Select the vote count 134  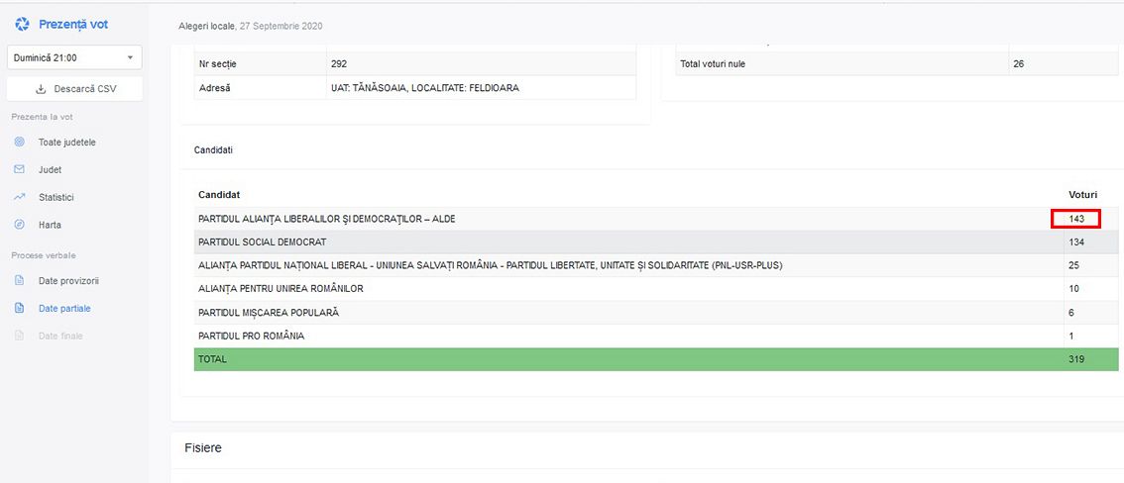pyautogui.click(x=1076, y=242)
